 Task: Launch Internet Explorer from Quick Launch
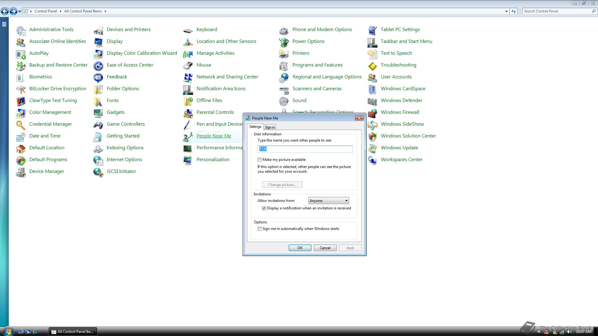click(35, 332)
